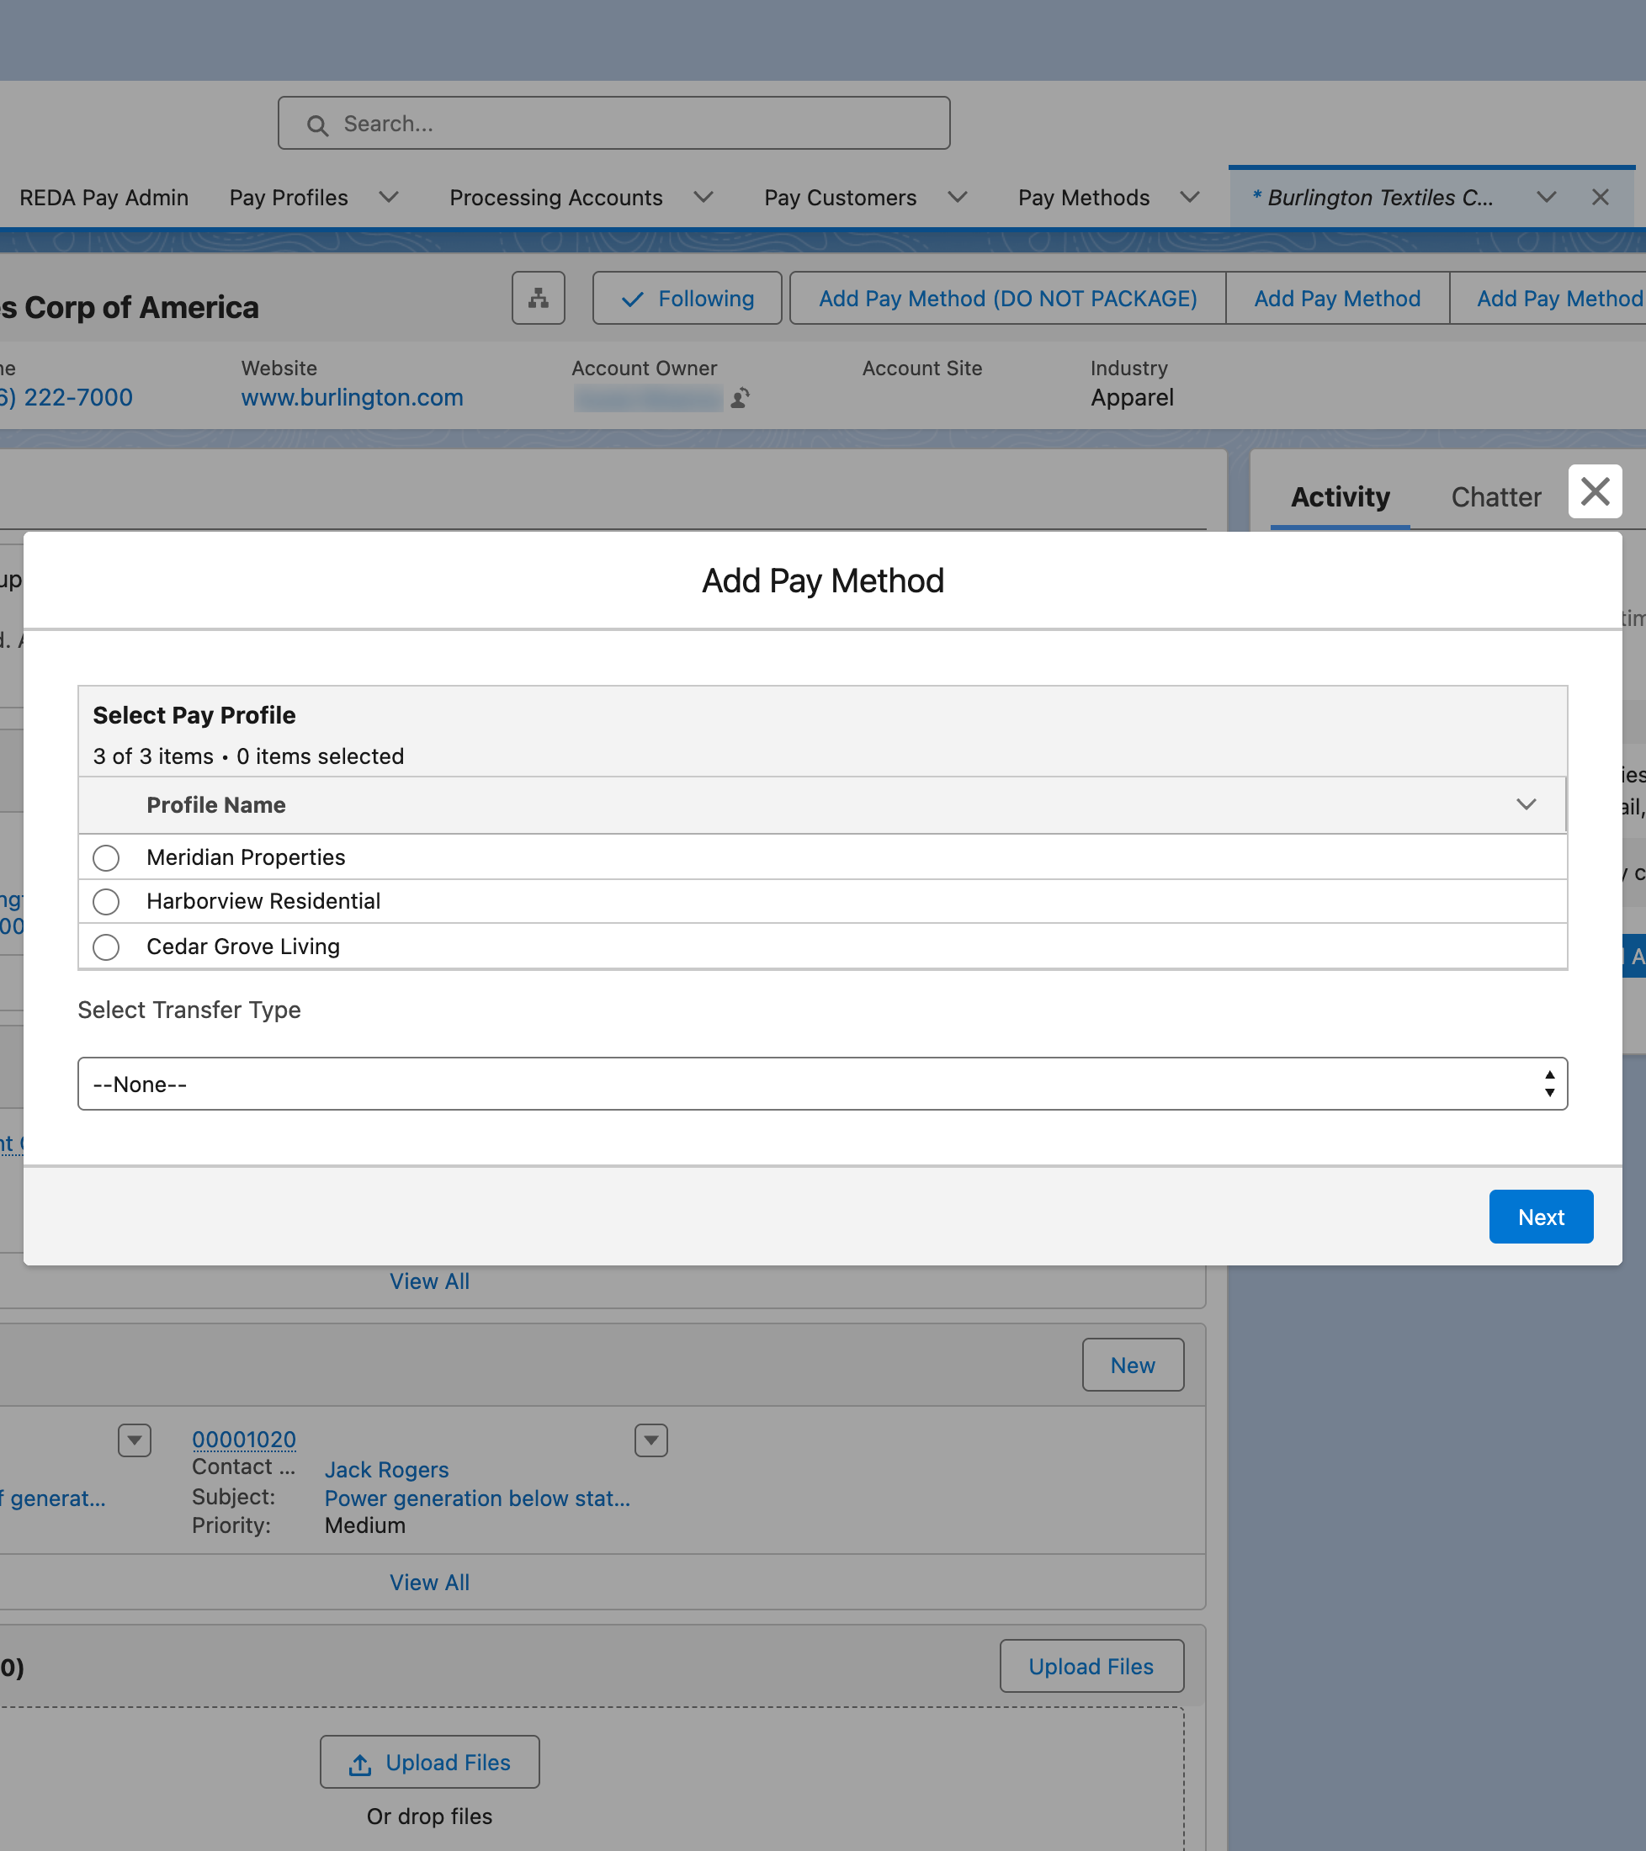Click the Apparel industry value
The image size is (1646, 1851).
click(x=1133, y=398)
